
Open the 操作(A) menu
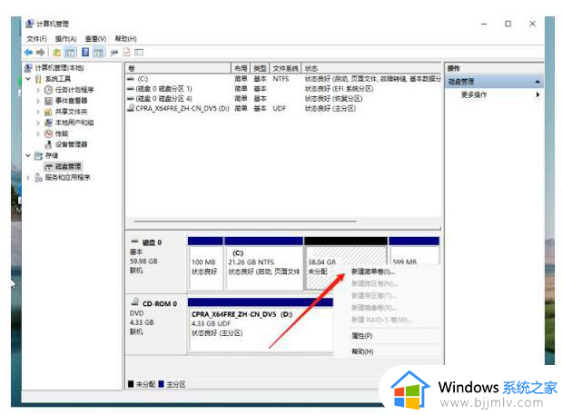(x=66, y=39)
